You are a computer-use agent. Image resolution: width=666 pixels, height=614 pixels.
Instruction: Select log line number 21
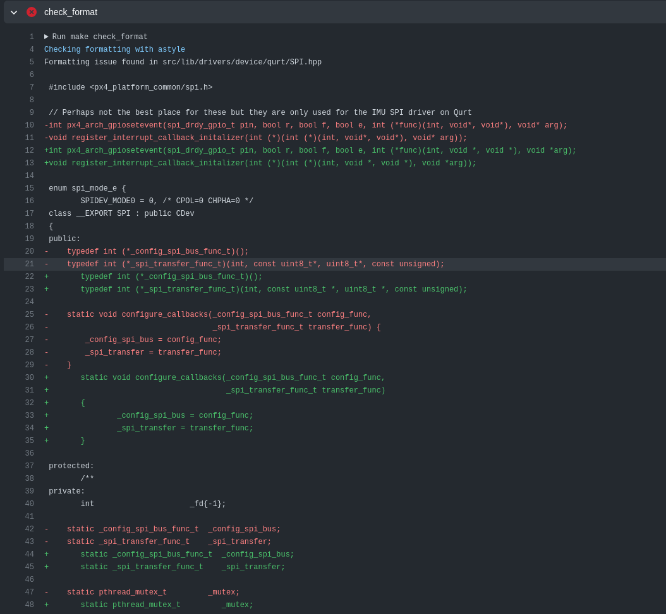29,264
